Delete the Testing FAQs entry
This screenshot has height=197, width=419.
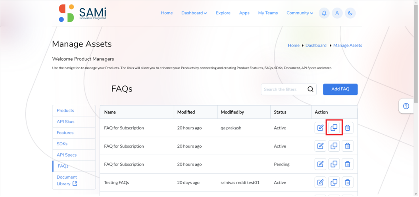pos(348,183)
